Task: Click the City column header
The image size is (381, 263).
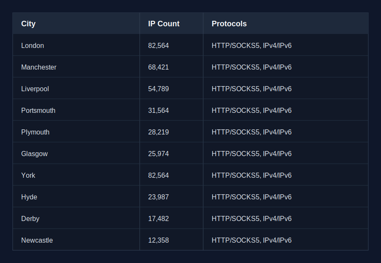Action: [76, 23]
